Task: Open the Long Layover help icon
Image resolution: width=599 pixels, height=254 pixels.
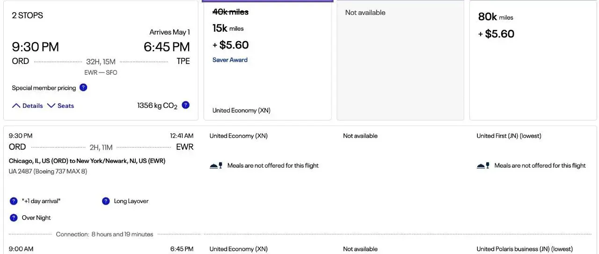Action: [106, 201]
